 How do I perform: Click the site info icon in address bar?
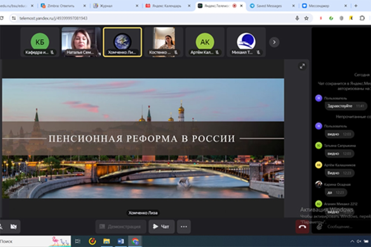[x=14, y=18]
